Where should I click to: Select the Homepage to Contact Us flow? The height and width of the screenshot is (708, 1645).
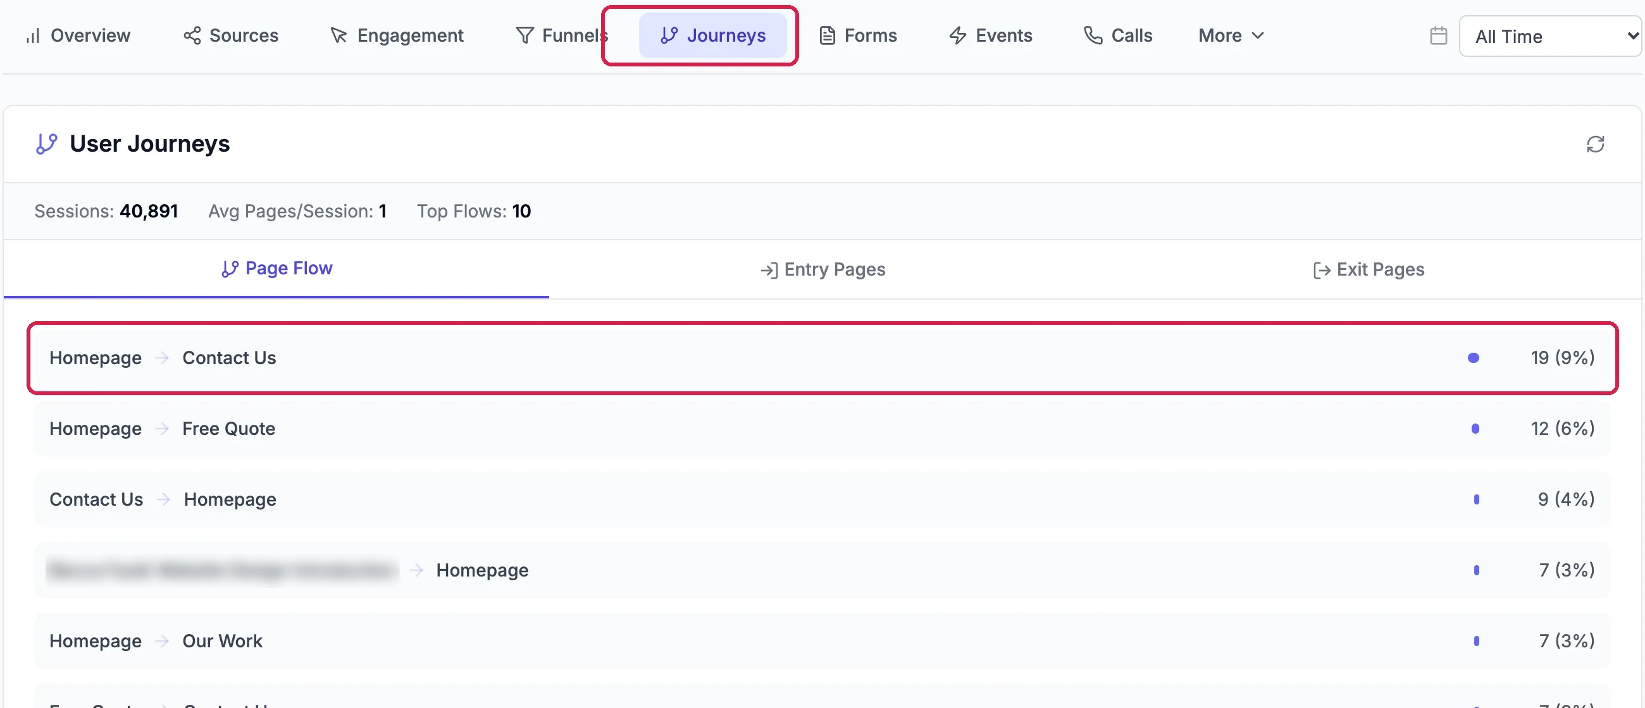(x=822, y=358)
